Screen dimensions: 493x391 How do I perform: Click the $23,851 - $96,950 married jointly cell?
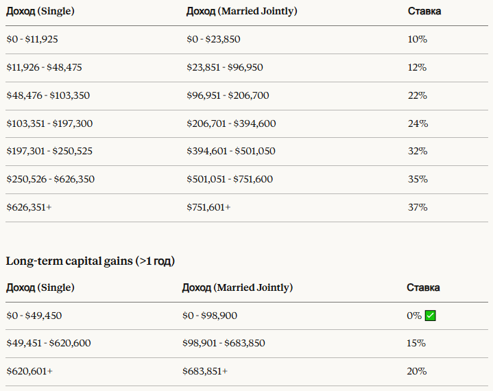click(224, 67)
